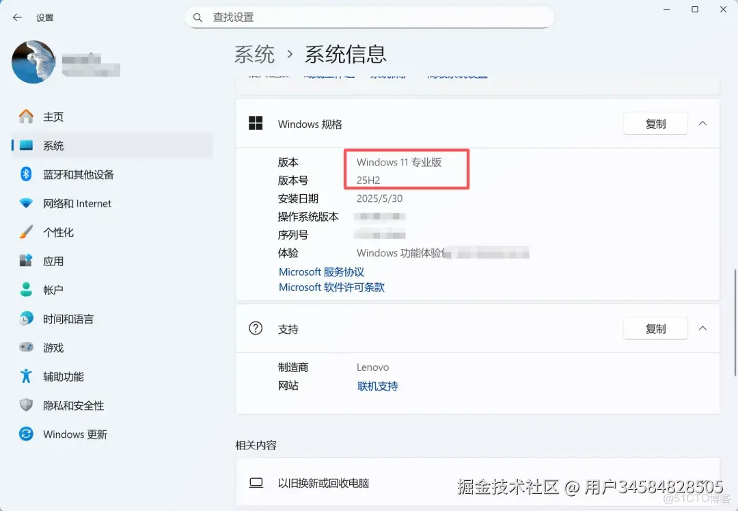Click the back arrow navigation icon
738x511 pixels.
16,17
